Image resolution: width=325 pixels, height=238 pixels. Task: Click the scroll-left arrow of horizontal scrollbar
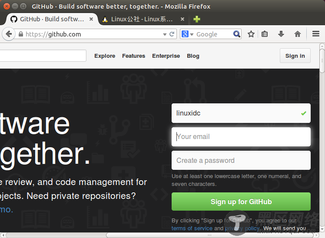3,235
